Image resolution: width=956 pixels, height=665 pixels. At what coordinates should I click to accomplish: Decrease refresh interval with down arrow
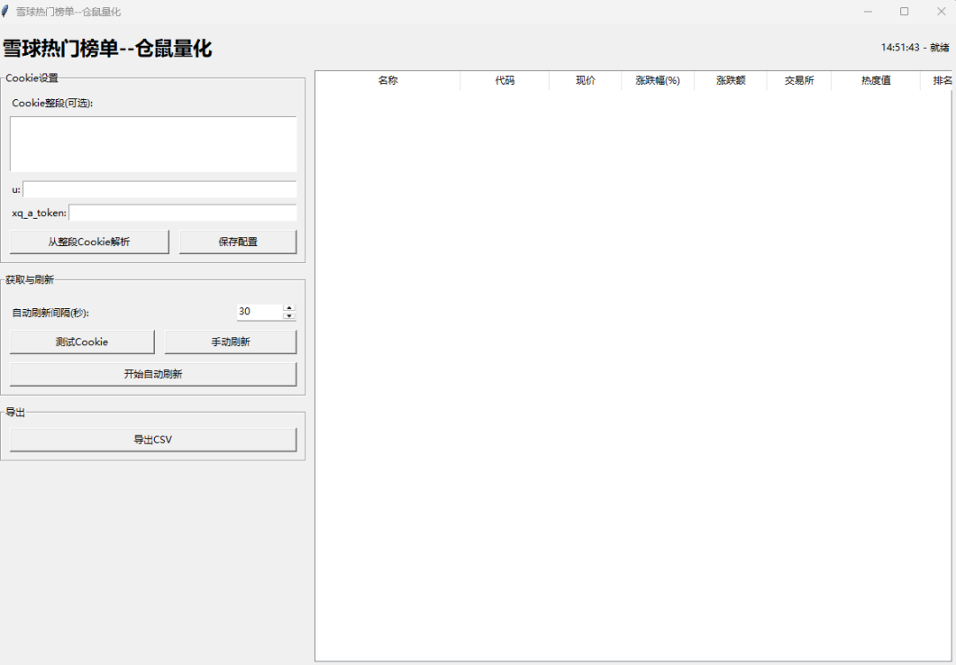tap(289, 316)
